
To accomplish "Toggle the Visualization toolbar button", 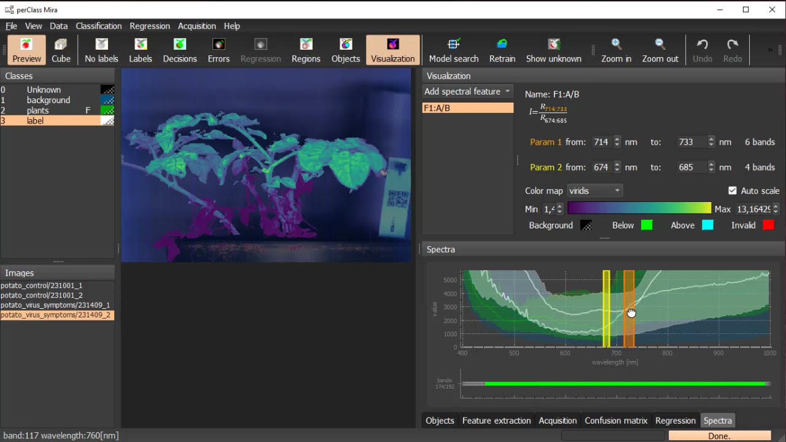I will tap(393, 50).
